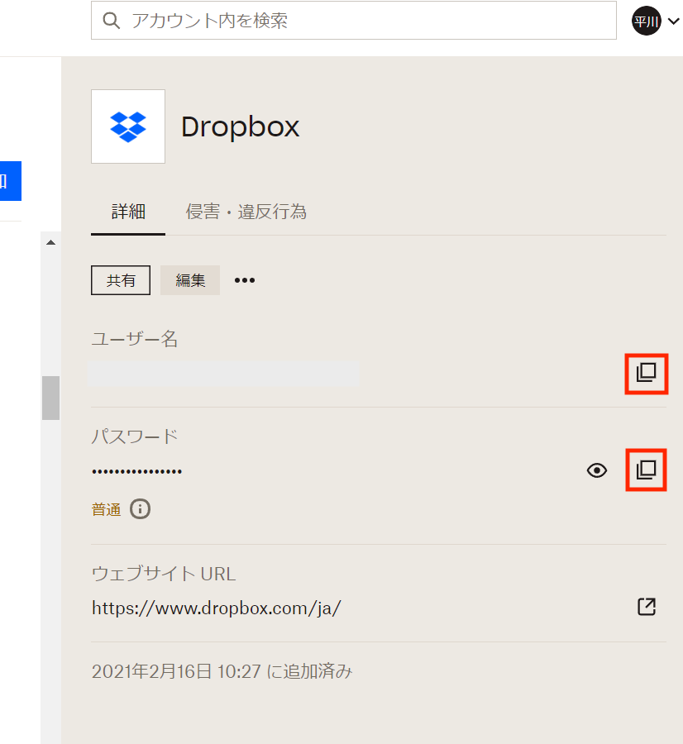Click the scrollbar up arrow
Screen dimensions: 683x744
coord(50,242)
